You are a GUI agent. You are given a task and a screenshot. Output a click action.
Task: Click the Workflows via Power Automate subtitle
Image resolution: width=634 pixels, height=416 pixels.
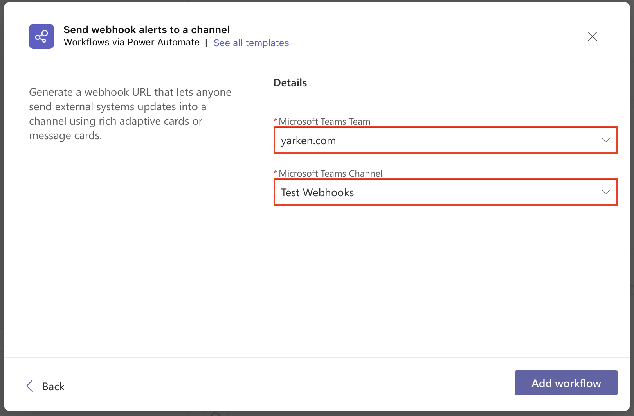(x=131, y=43)
